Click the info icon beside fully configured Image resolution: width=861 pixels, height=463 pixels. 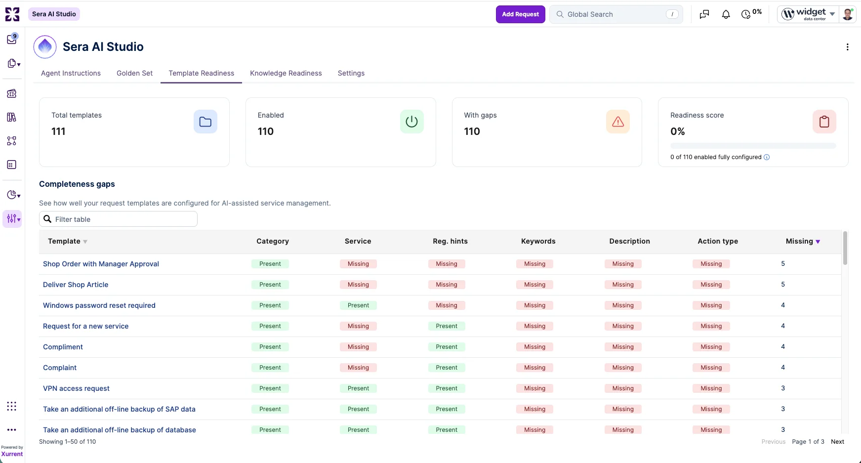point(767,157)
